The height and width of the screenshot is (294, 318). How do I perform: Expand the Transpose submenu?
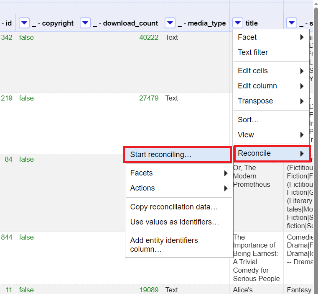(x=271, y=101)
